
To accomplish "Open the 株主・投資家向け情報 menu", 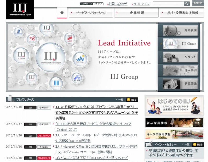I will click(182, 13).
